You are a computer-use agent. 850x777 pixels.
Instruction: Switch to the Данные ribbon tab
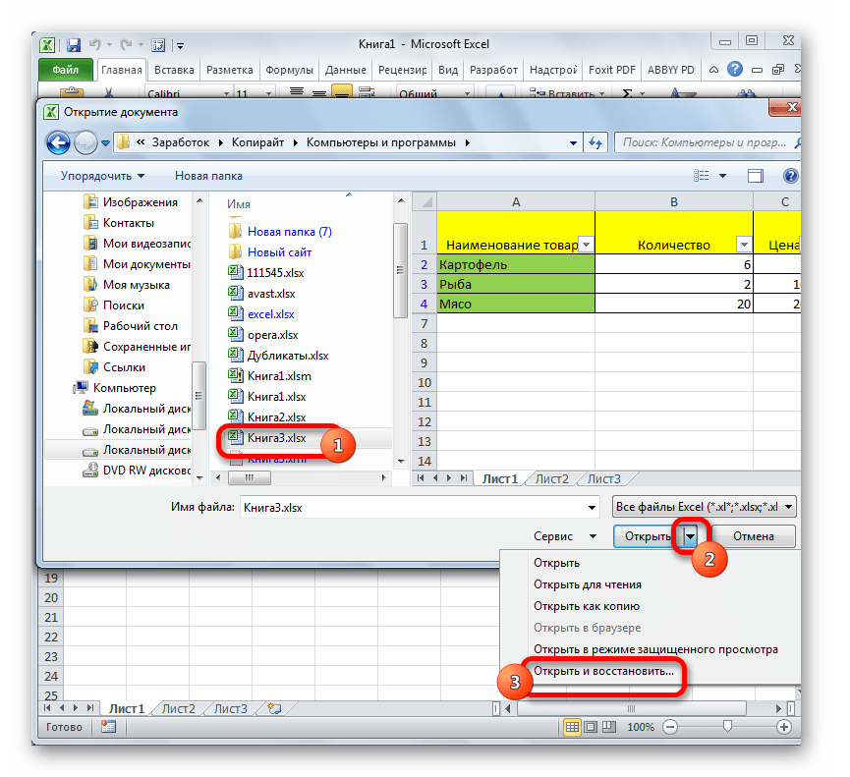345,70
